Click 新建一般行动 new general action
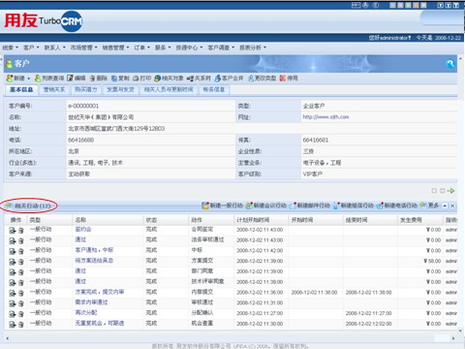 [x=222, y=206]
